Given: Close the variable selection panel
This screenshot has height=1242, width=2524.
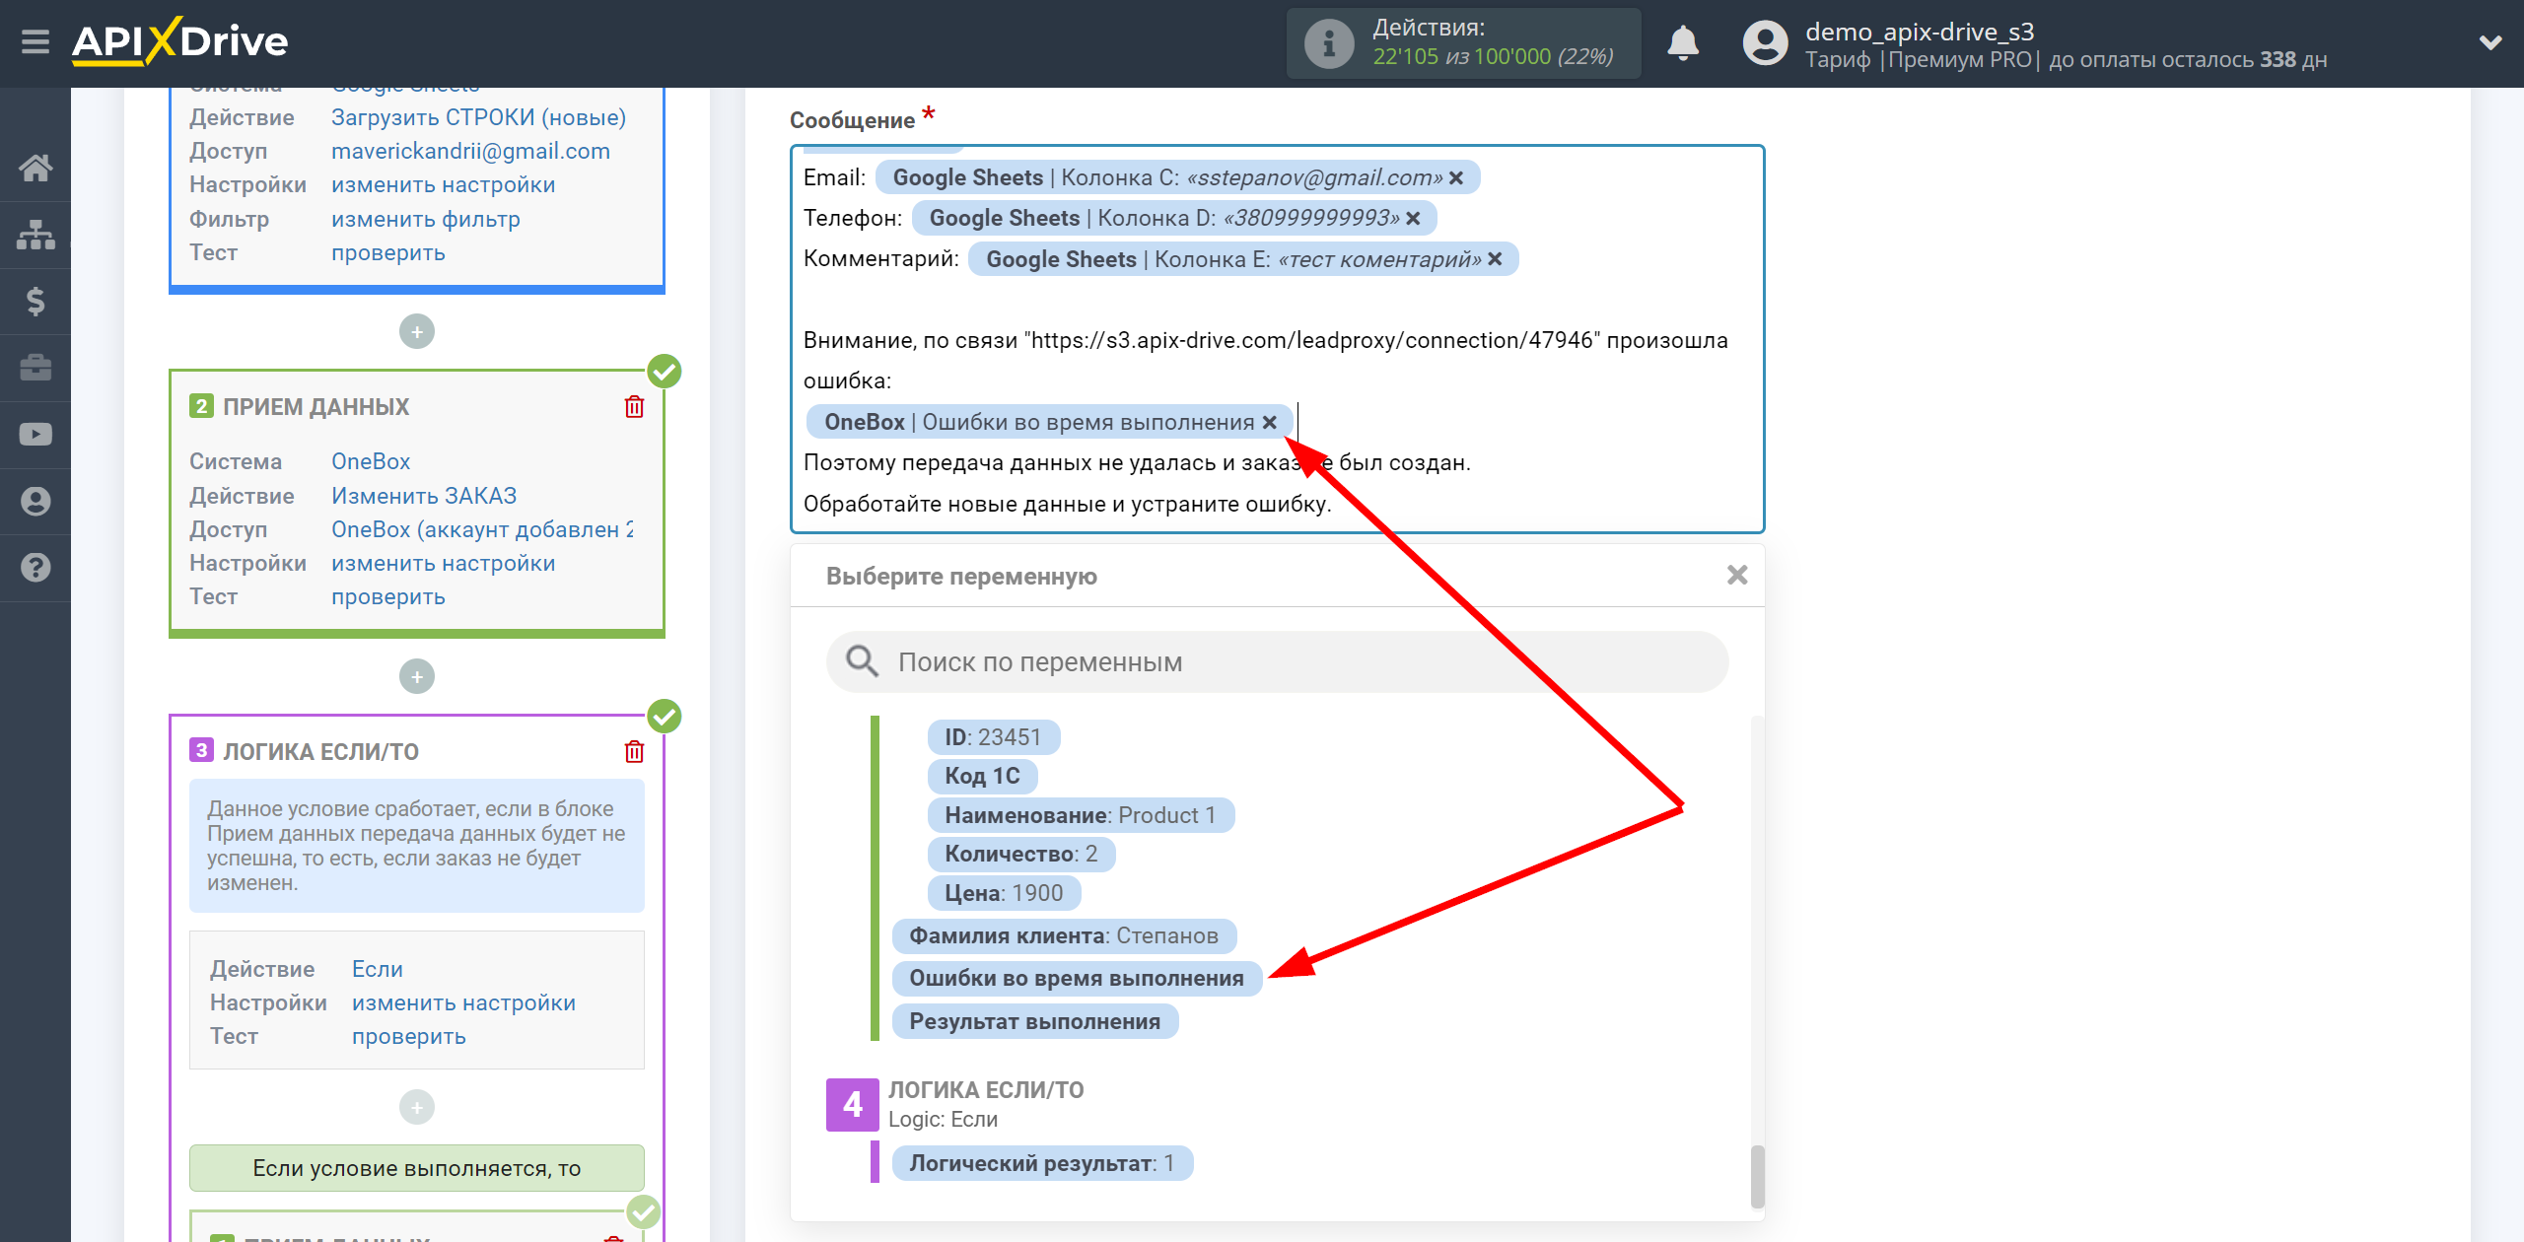Looking at the screenshot, I should click(x=1737, y=575).
